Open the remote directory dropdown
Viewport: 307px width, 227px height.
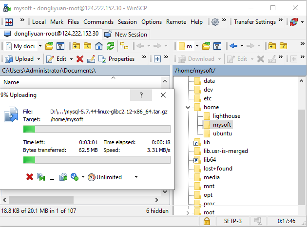pyautogui.click(x=197, y=46)
